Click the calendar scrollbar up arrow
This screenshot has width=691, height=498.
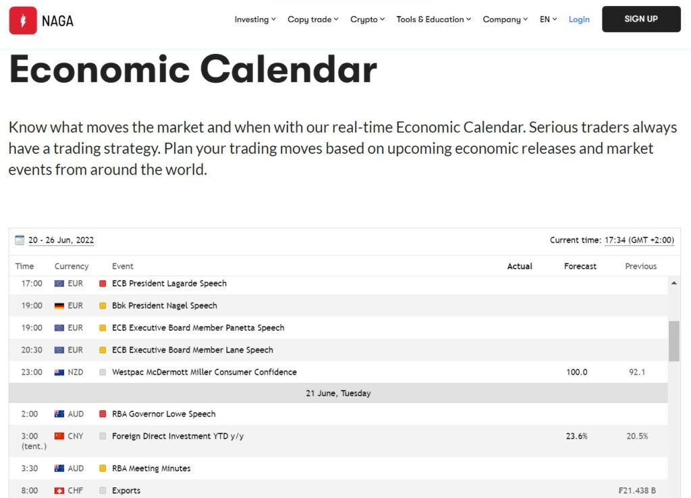tap(674, 283)
